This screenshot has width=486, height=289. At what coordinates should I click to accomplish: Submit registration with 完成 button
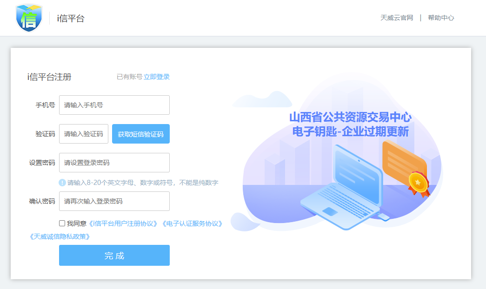pos(114,256)
